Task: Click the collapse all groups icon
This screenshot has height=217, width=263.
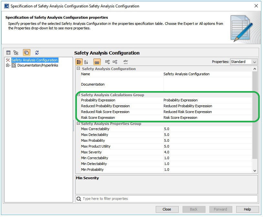Action: pos(115,62)
